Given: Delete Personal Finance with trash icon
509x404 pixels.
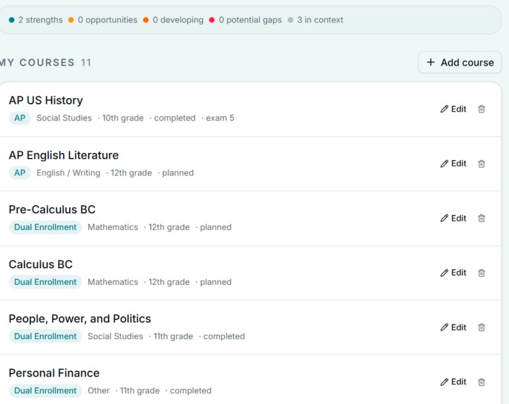Looking at the screenshot, I should (x=482, y=382).
